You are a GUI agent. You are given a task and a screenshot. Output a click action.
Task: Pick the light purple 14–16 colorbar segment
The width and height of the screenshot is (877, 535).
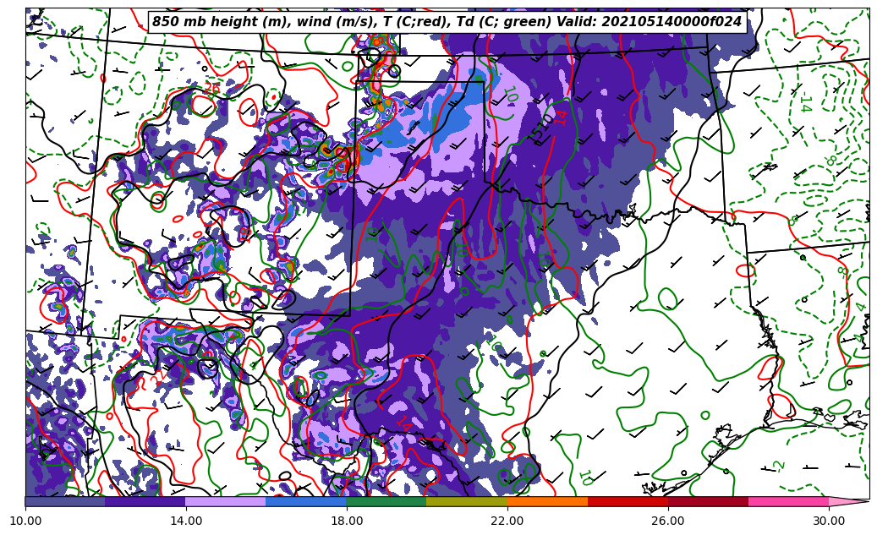pyautogui.click(x=226, y=501)
